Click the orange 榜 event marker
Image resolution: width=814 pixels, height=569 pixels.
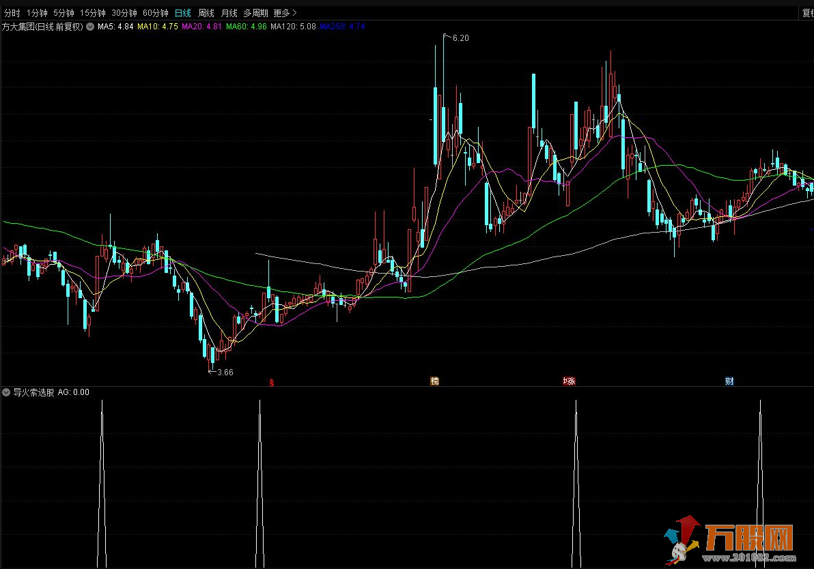point(434,381)
